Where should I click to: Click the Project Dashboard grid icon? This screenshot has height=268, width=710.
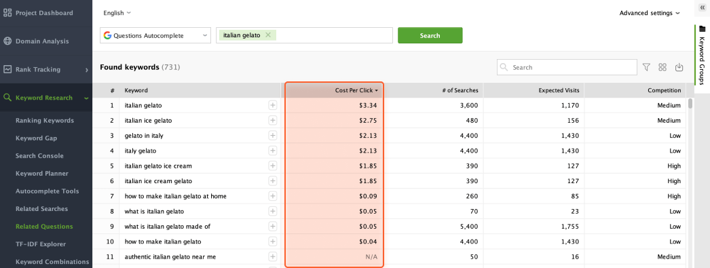(x=7, y=13)
